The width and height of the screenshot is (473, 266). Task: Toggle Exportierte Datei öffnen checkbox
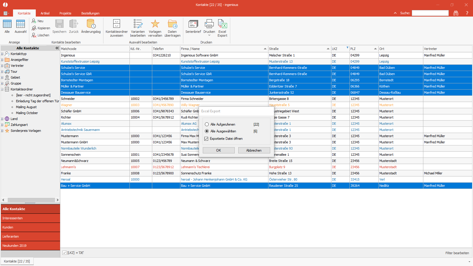coord(206,139)
